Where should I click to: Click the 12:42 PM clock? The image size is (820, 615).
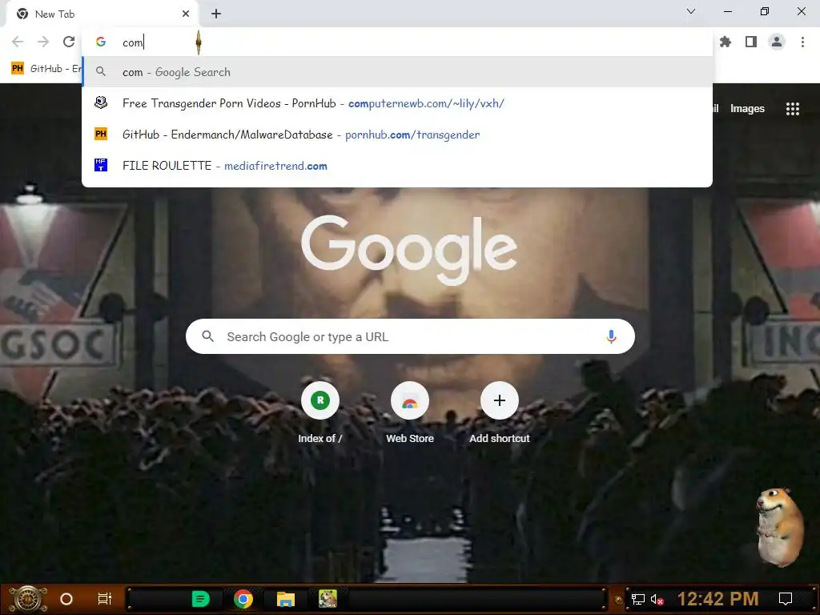718,599
